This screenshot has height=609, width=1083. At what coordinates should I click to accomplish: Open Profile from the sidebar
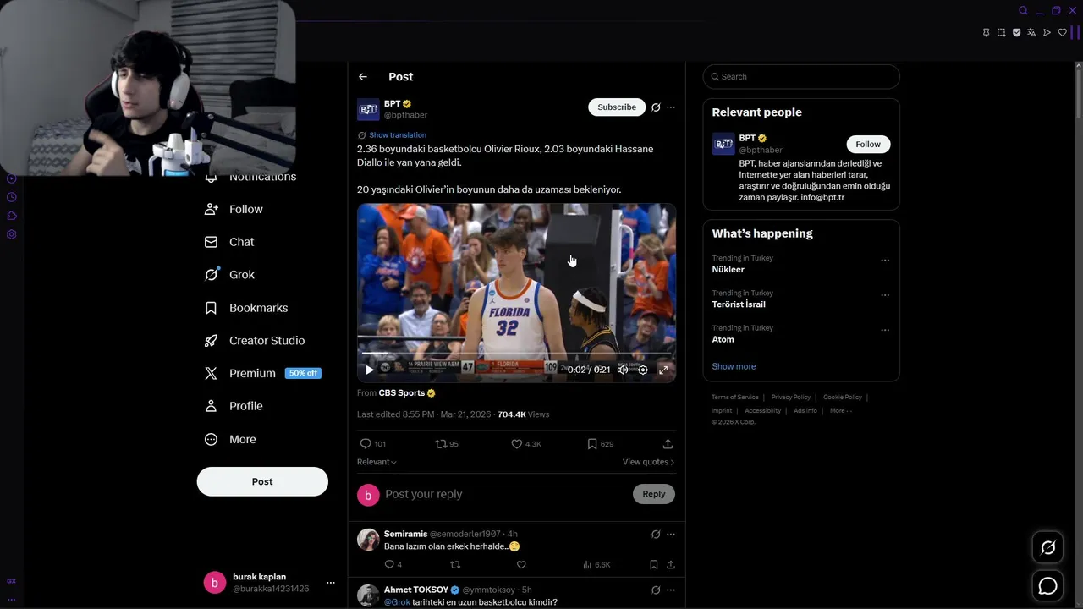coord(234,406)
